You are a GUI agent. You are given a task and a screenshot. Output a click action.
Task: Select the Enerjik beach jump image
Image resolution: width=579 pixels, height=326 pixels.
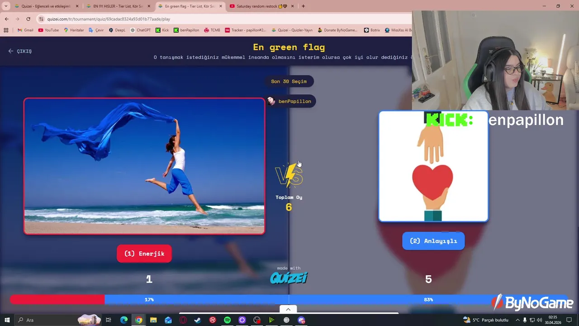point(144,166)
